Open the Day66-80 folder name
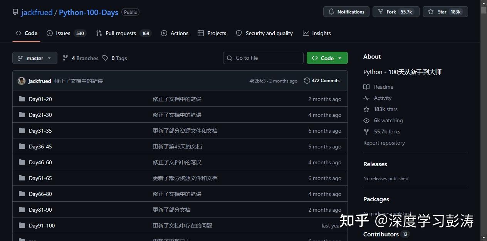The image size is (487, 241). pyautogui.click(x=40, y=194)
